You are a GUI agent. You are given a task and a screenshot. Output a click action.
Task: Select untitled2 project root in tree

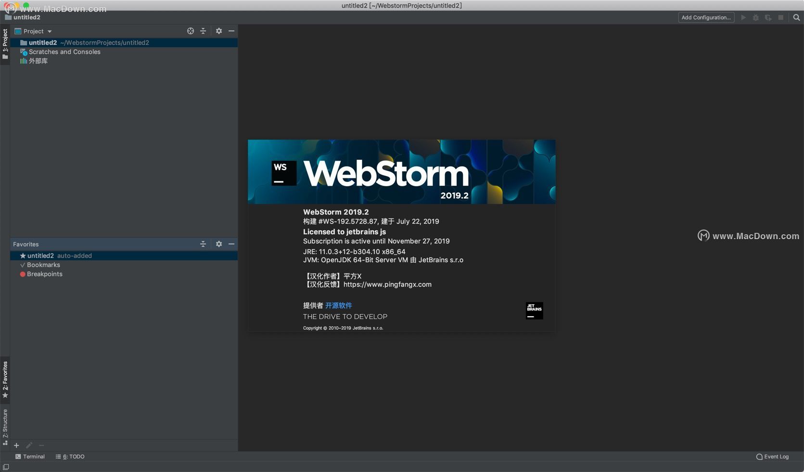pos(124,42)
